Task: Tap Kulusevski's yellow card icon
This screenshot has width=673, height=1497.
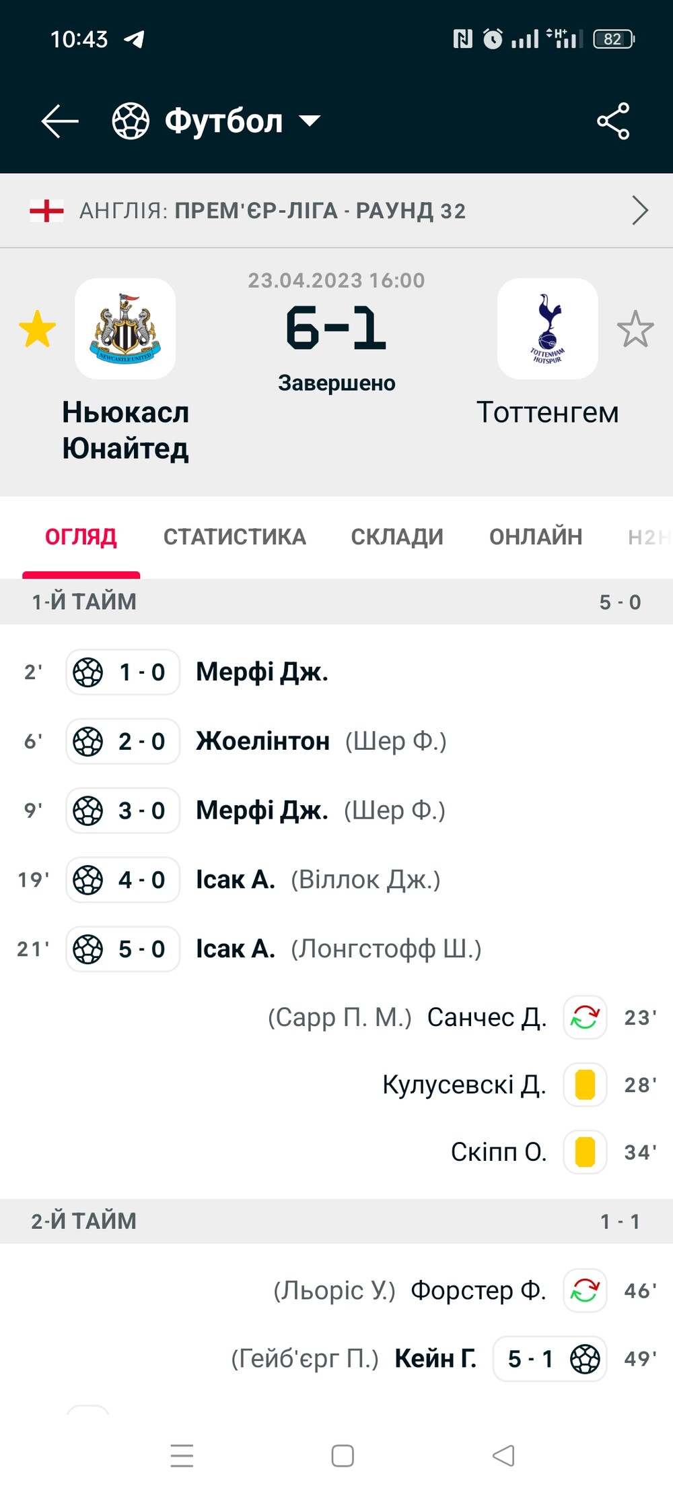Action: (585, 1085)
